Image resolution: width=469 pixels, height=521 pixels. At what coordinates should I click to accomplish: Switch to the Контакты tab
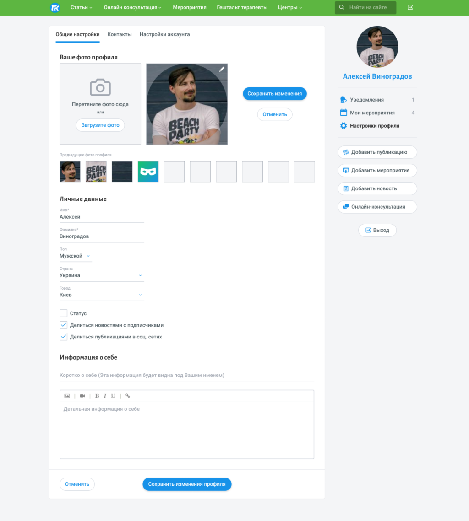(x=120, y=34)
